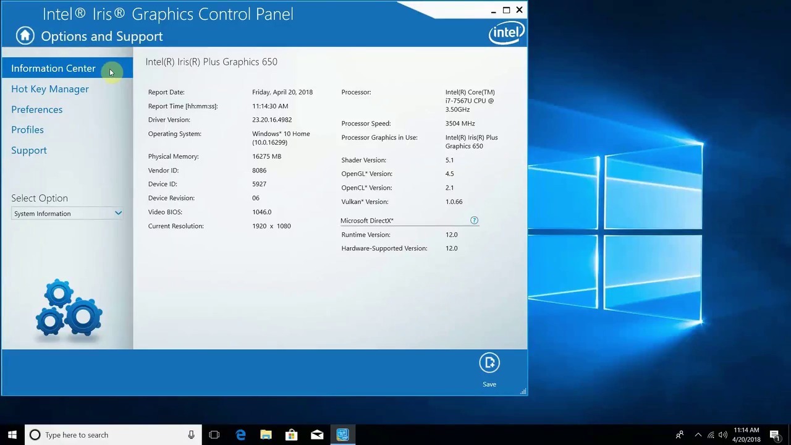This screenshot has height=445, width=791.
Task: Open network Wi-Fi tray icon
Action: click(711, 434)
